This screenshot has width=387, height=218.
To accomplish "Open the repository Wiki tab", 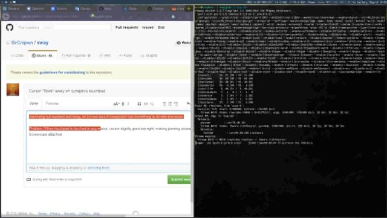I will pos(105,55).
